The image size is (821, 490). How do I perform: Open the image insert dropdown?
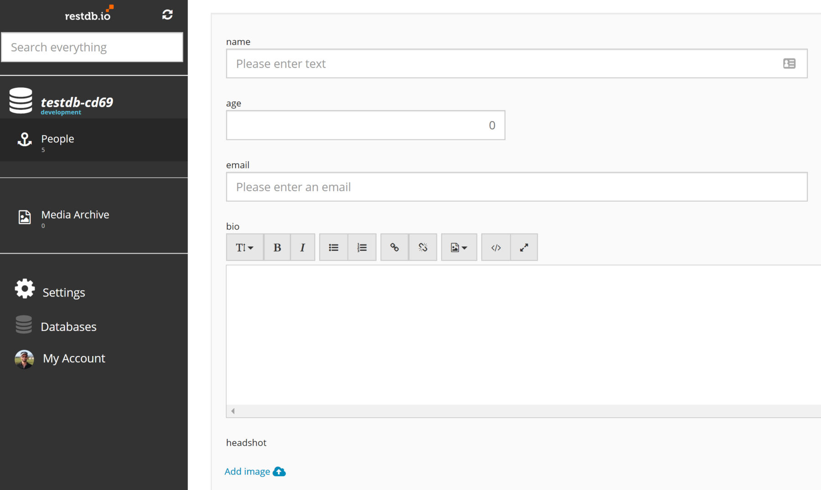458,247
